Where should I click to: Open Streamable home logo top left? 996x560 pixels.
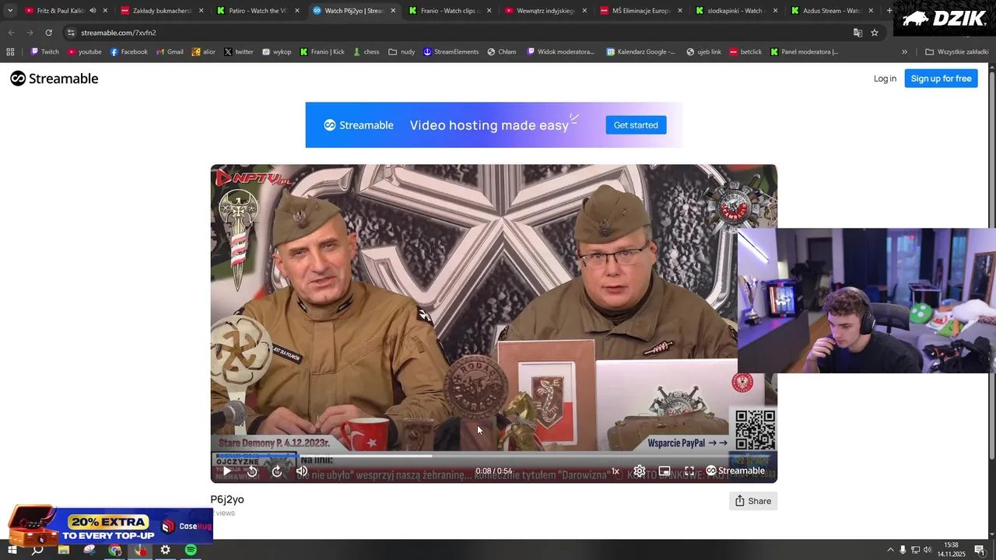click(x=54, y=79)
